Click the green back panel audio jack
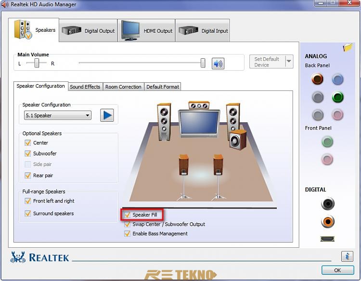 337,97
